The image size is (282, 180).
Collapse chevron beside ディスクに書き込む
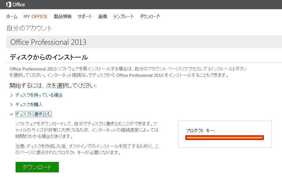click(11, 114)
